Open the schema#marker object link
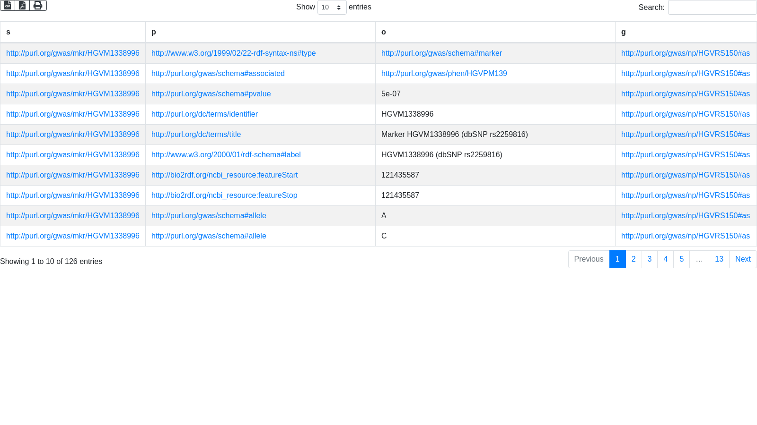757x425 pixels. point(441,53)
